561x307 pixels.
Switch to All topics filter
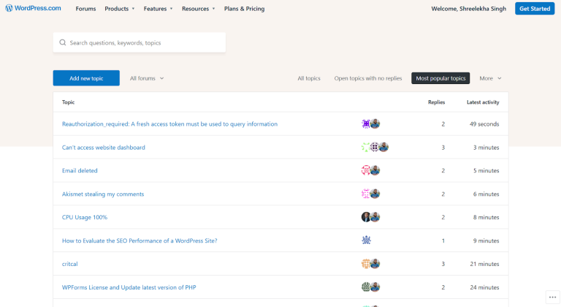pyautogui.click(x=309, y=78)
